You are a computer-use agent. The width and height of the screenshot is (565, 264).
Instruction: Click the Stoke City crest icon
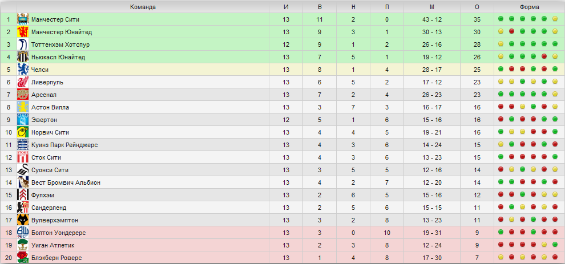coord(23,157)
